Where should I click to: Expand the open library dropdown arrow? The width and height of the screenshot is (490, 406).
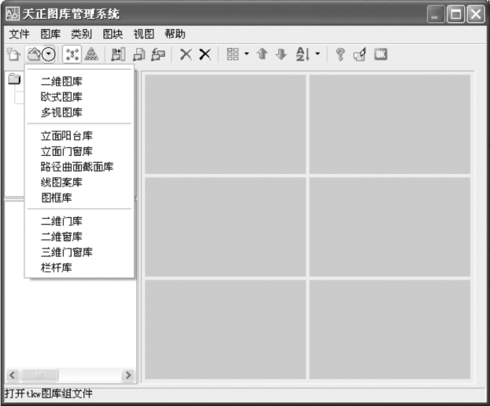[x=48, y=54]
